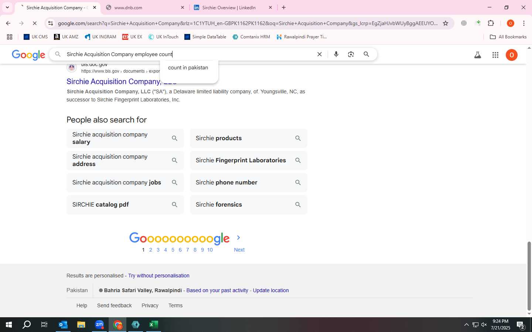Open Google account avatar
Image resolution: width=532 pixels, height=332 pixels.
(512, 55)
